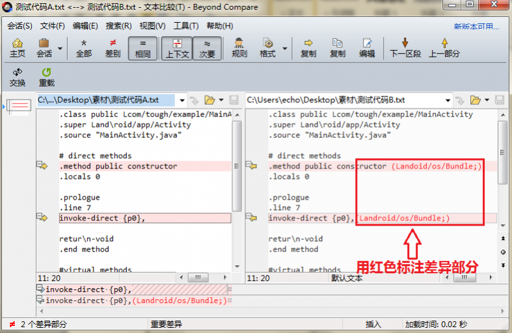Click the 交换 swap sides icon
This screenshot has height=333, width=512.
[18, 77]
